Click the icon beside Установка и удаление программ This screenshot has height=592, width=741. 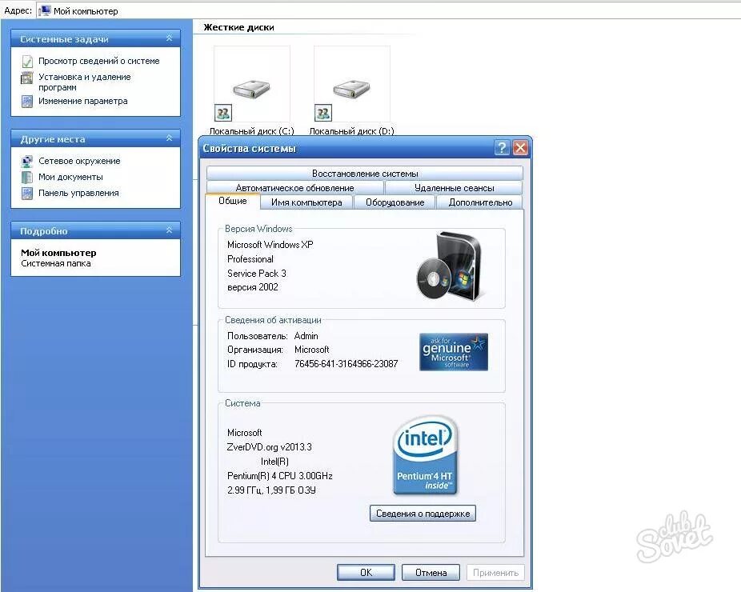(x=27, y=78)
